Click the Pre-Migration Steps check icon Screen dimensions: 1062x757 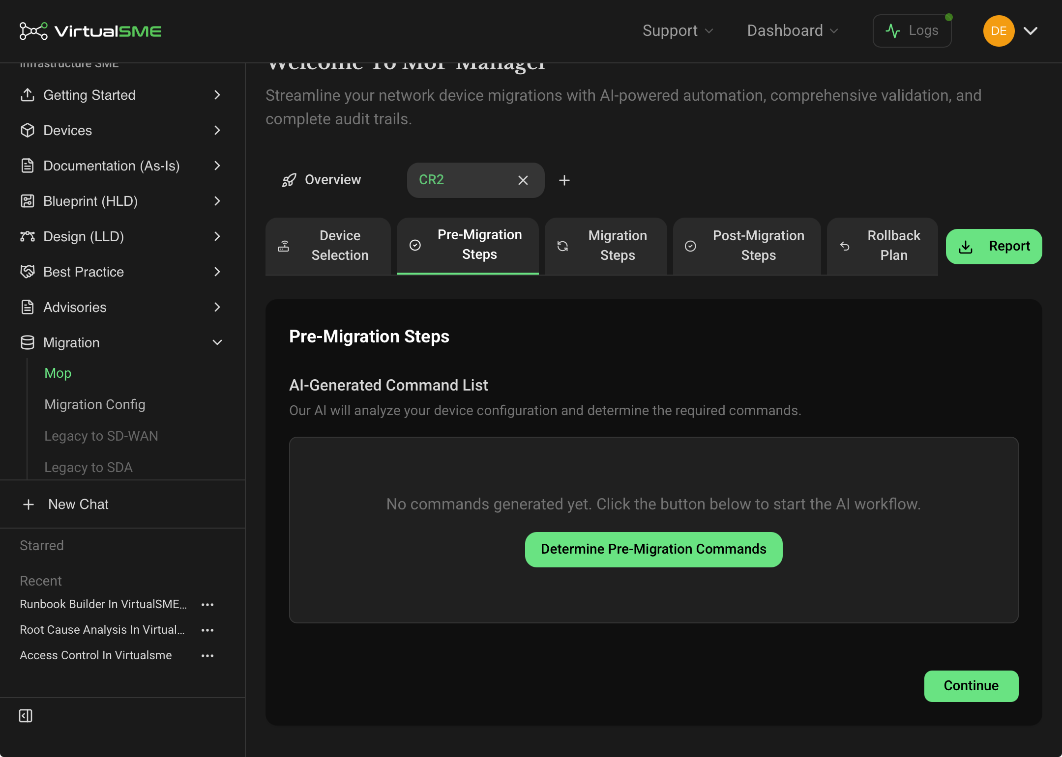click(x=415, y=245)
